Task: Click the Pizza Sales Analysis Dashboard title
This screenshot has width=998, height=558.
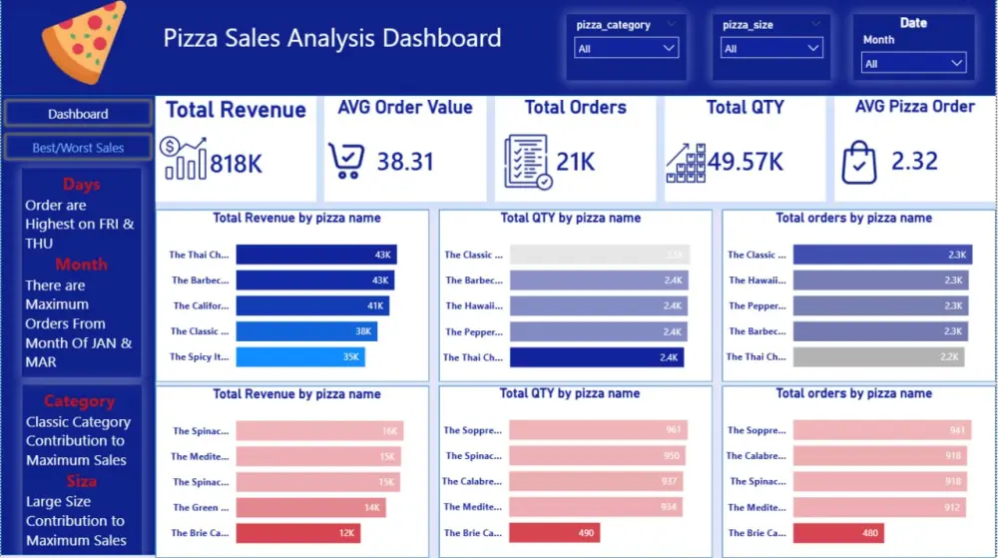Action: click(332, 38)
